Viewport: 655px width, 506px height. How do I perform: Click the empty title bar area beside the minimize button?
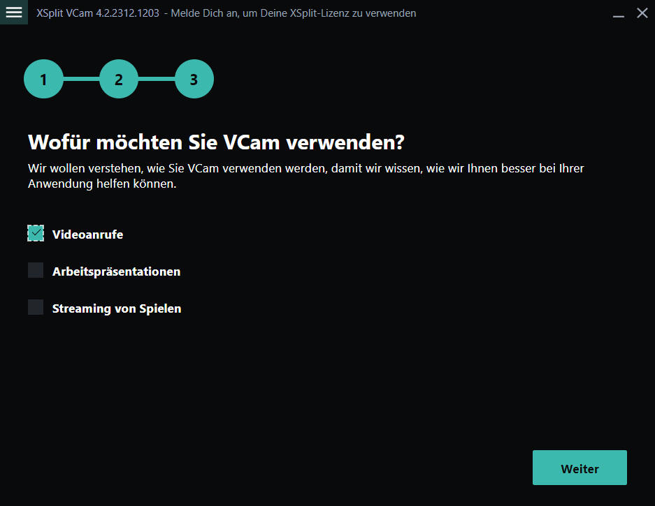[x=514, y=13]
